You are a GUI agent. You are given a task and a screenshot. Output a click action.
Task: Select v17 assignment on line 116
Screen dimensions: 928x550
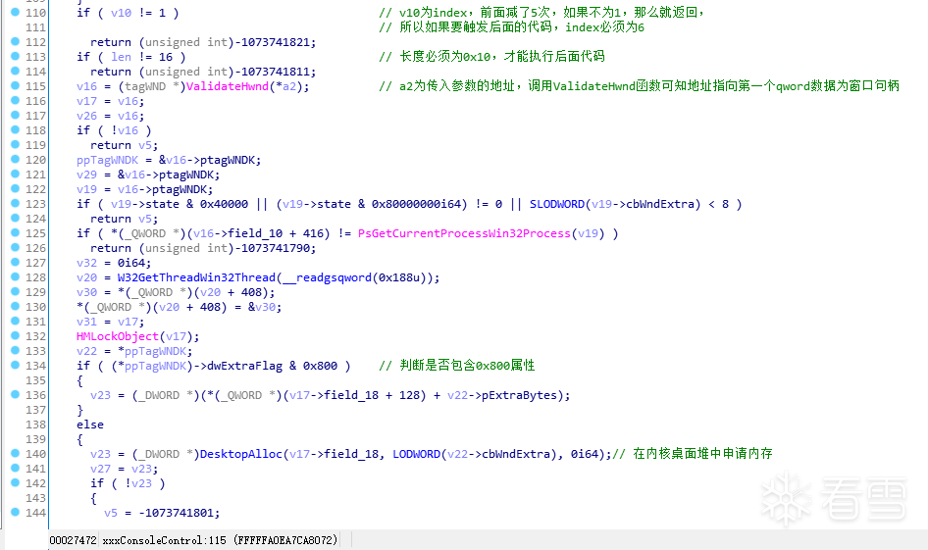(x=86, y=101)
